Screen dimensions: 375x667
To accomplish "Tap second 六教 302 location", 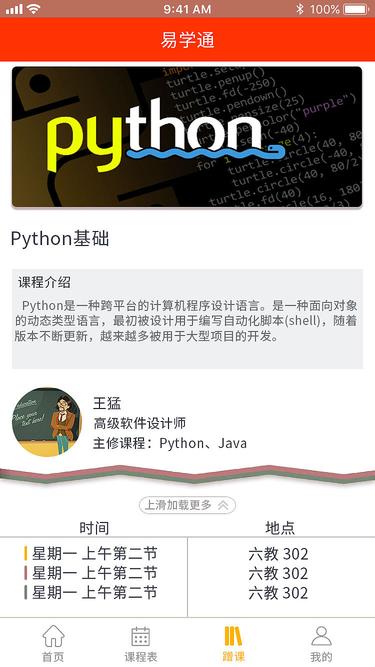I will pos(278,573).
